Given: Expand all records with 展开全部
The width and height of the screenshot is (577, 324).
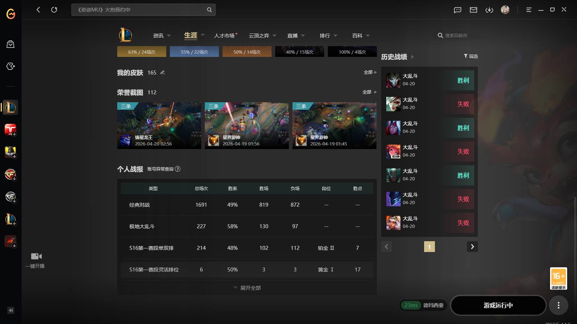Looking at the screenshot, I should pos(247,288).
